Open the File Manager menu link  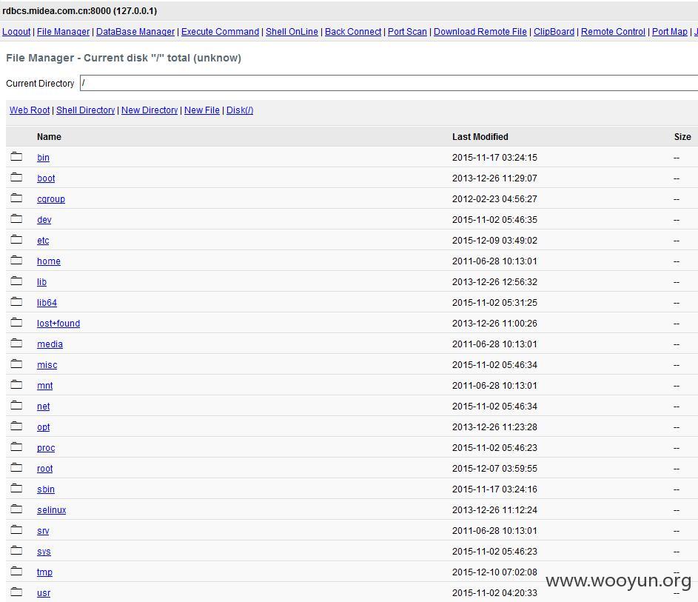tap(63, 32)
